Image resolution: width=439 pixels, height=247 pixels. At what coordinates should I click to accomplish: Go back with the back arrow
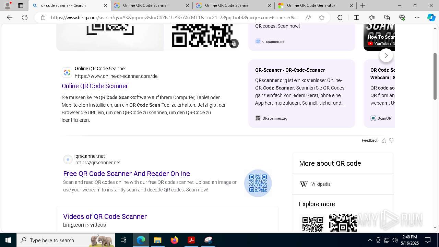click(10, 17)
